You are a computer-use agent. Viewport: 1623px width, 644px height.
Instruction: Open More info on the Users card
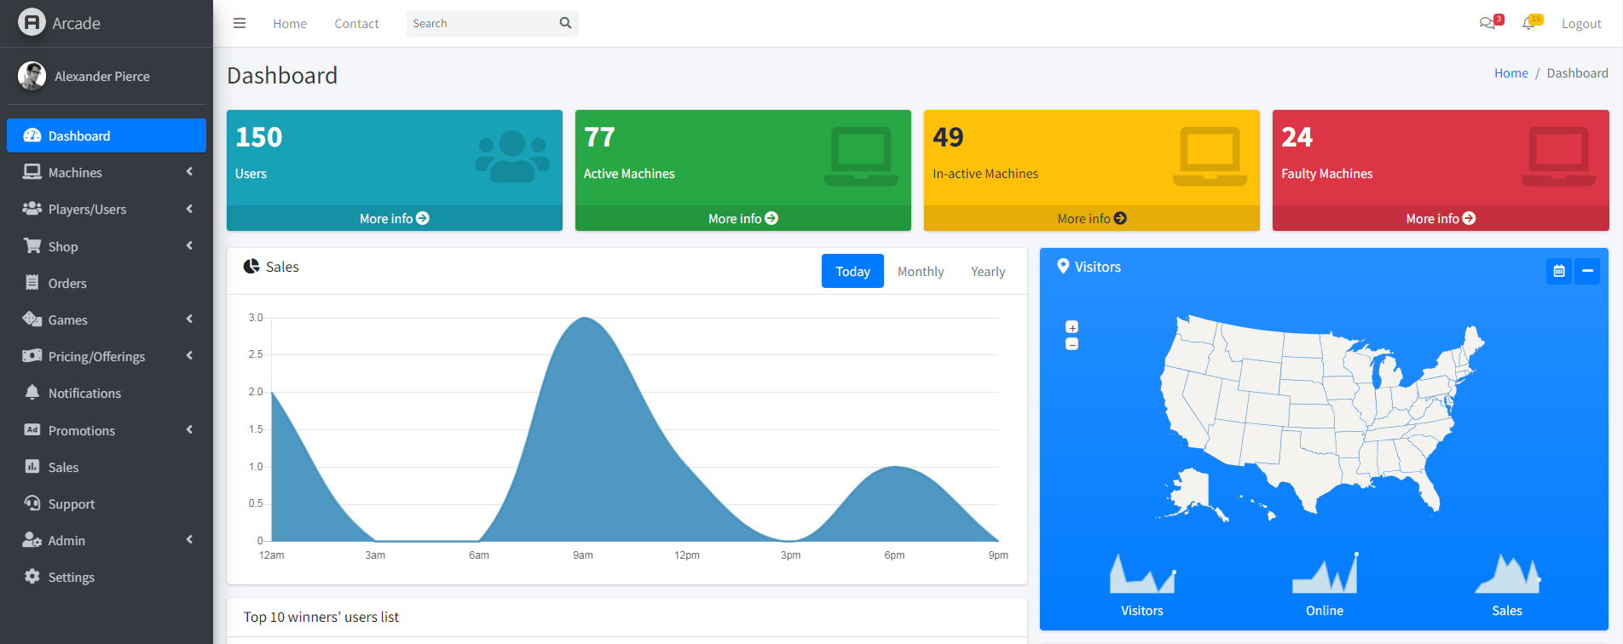tap(395, 218)
